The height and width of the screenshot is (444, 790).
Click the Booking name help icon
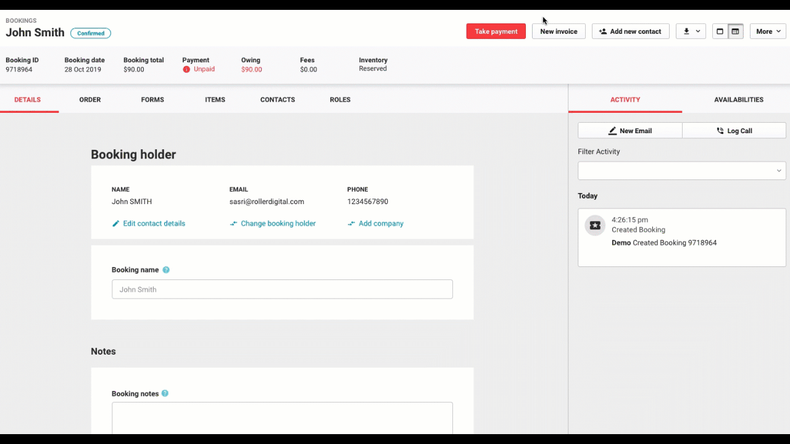click(x=166, y=270)
